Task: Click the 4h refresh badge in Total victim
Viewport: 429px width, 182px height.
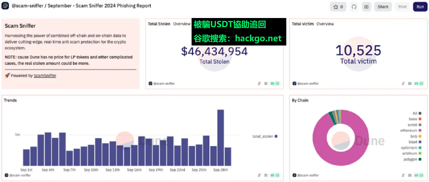Action: point(419,83)
